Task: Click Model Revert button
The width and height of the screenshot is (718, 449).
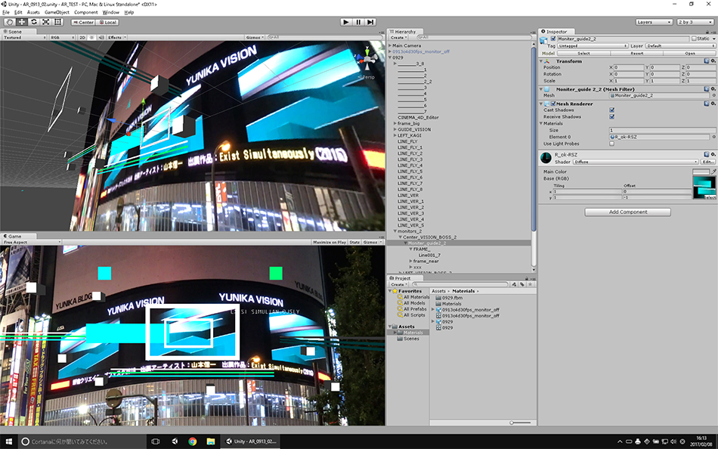Action: (x=636, y=53)
